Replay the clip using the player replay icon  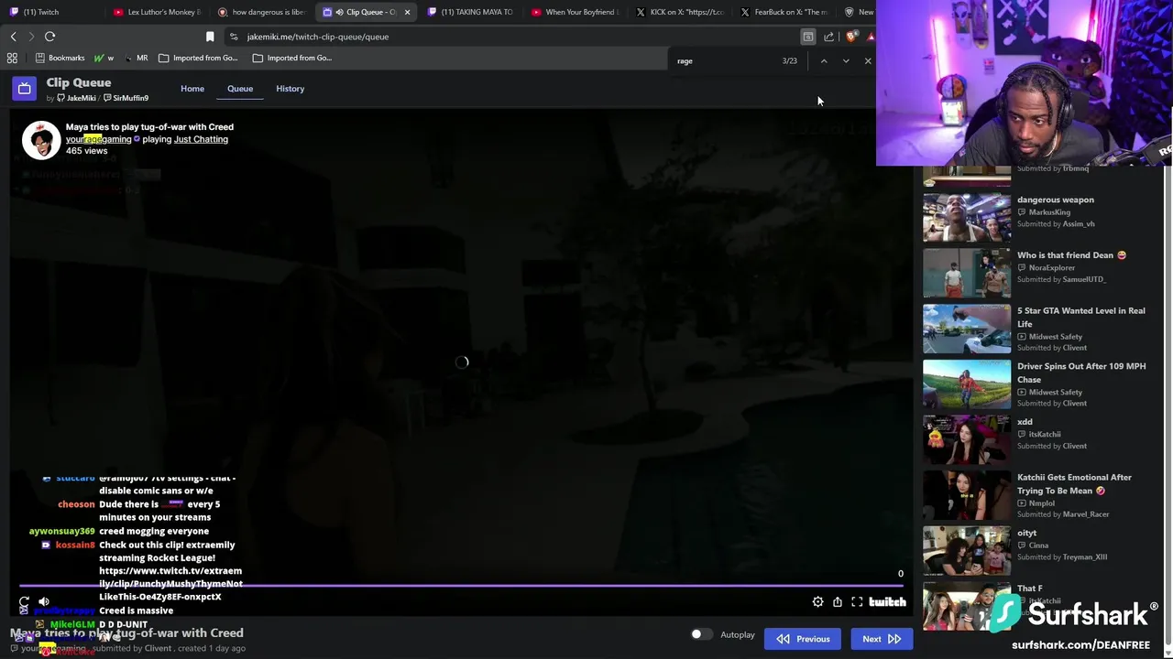point(24,602)
